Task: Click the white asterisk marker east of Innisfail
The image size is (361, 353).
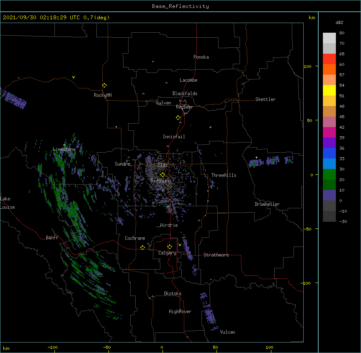Action: pos(210,127)
